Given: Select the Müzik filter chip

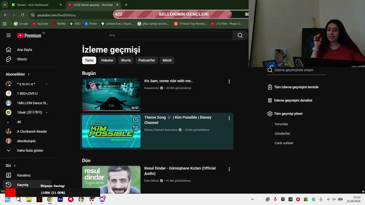Looking at the screenshot, I should point(167,60).
